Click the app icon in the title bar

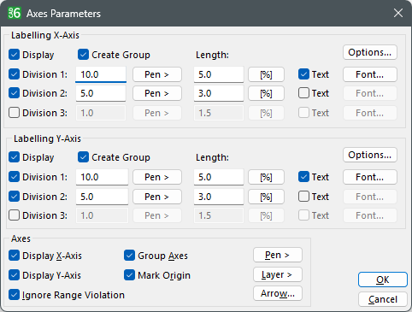point(15,13)
